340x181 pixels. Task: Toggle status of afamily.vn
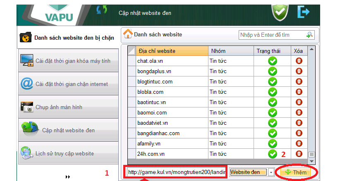[x=273, y=143]
